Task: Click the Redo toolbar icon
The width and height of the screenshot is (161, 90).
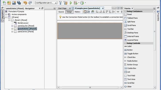Action: 30,3
